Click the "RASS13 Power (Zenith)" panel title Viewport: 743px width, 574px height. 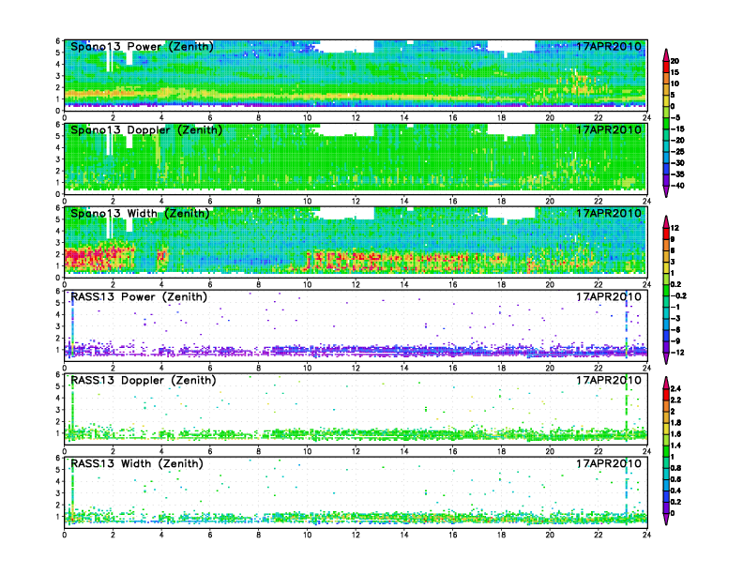click(139, 297)
